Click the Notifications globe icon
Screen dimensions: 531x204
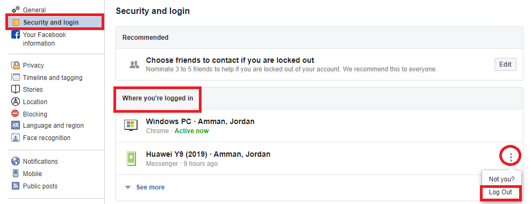pos(16,161)
